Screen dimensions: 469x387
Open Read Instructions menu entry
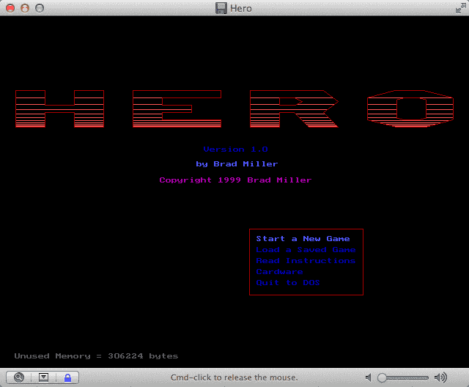click(x=306, y=261)
